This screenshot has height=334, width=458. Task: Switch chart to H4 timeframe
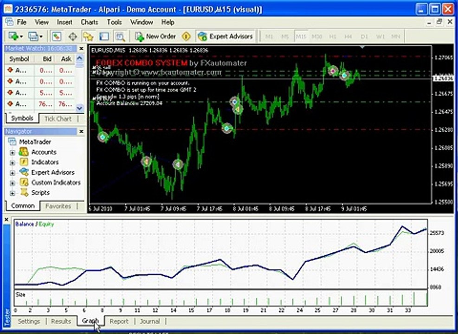(348, 37)
